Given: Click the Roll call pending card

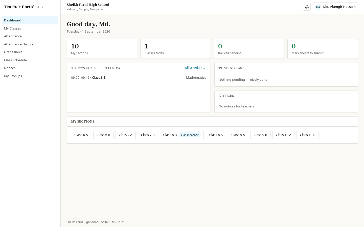Looking at the screenshot, I should click(249, 49).
